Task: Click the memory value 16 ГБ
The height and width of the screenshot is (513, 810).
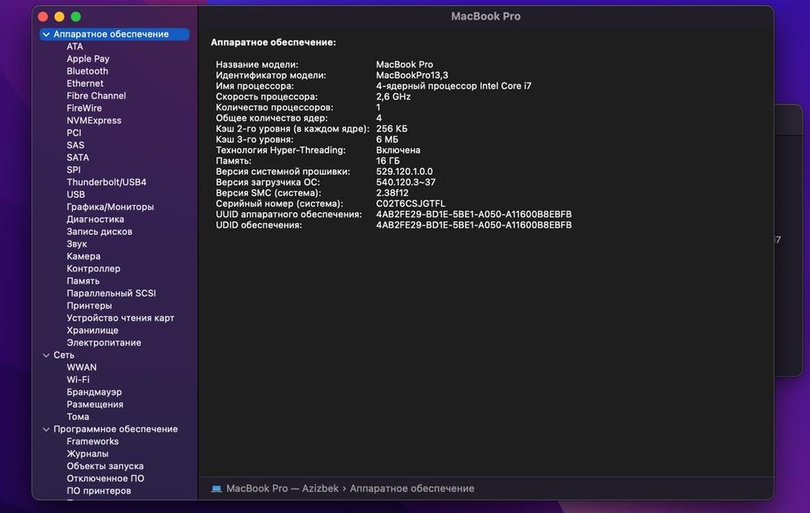Action: tap(388, 161)
